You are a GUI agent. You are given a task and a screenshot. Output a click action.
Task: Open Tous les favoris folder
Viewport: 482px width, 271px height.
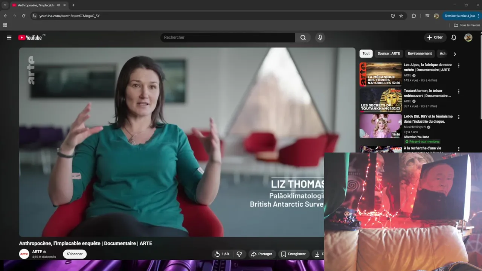coord(467,25)
